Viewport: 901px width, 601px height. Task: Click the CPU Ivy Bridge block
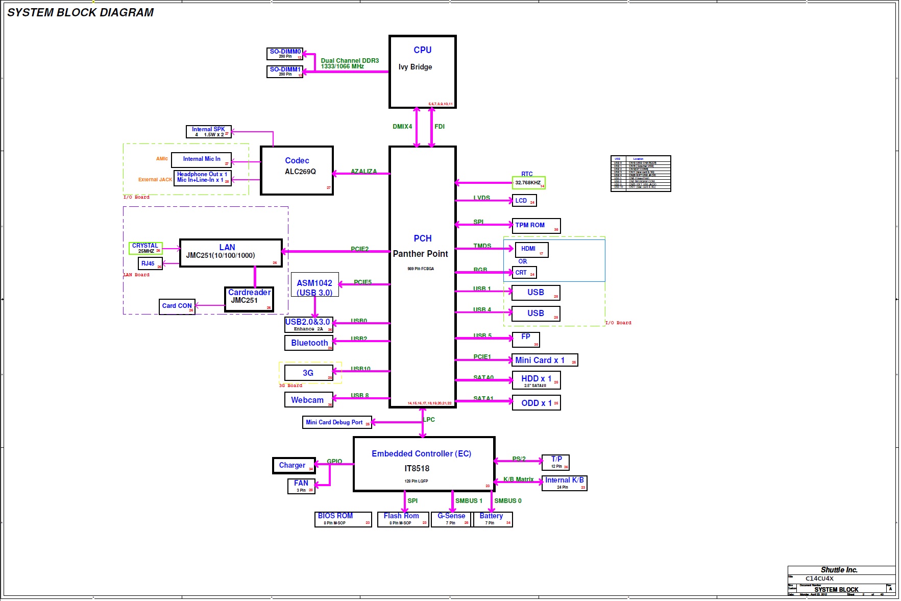pyautogui.click(x=422, y=71)
